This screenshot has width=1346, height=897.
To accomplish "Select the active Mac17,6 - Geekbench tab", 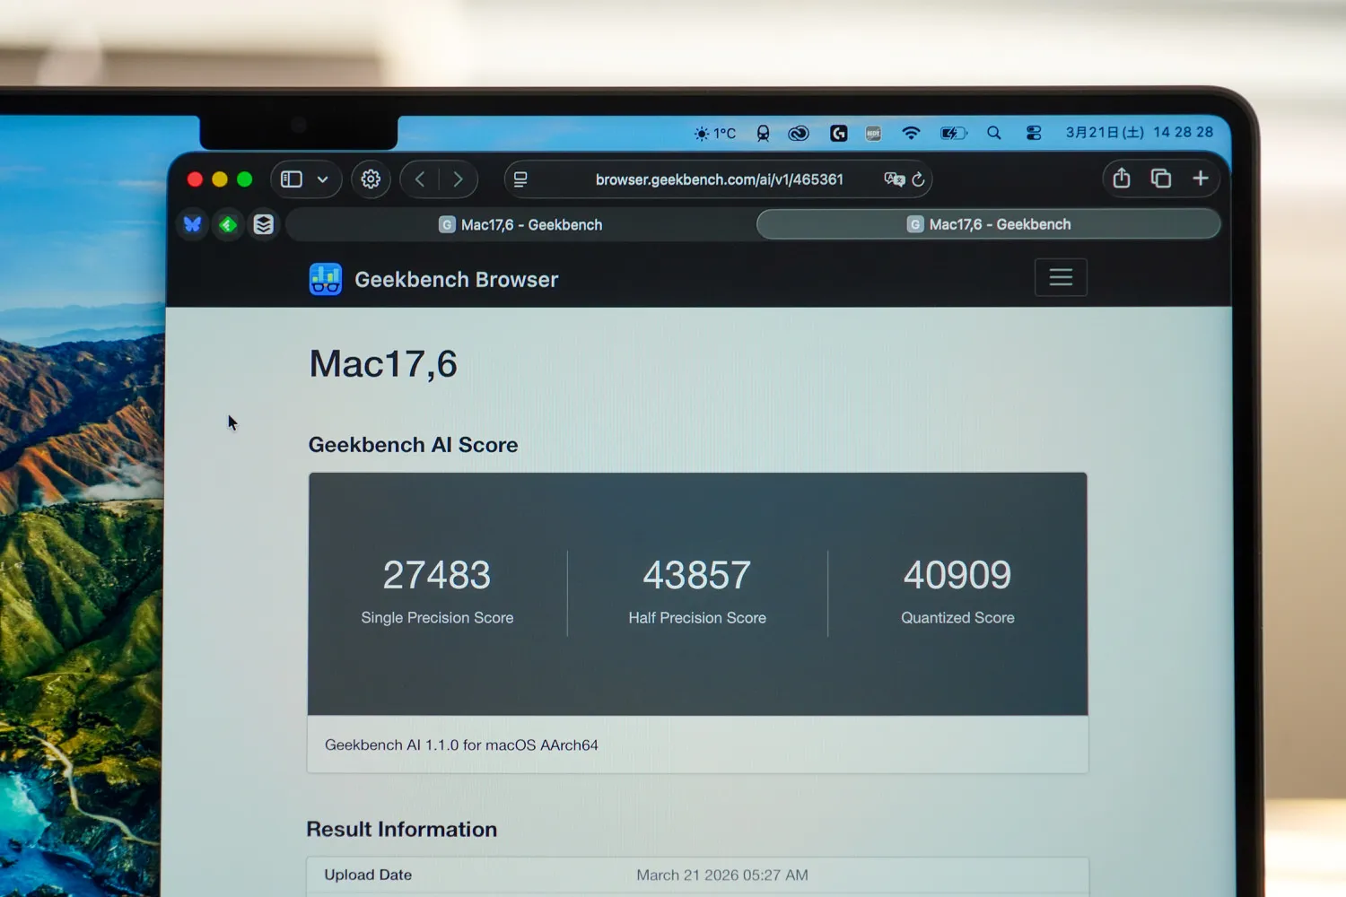I will tap(989, 224).
